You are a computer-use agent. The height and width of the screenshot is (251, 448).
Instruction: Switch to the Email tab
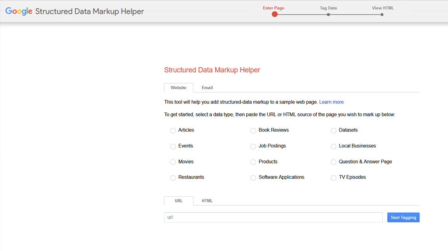[x=207, y=87]
